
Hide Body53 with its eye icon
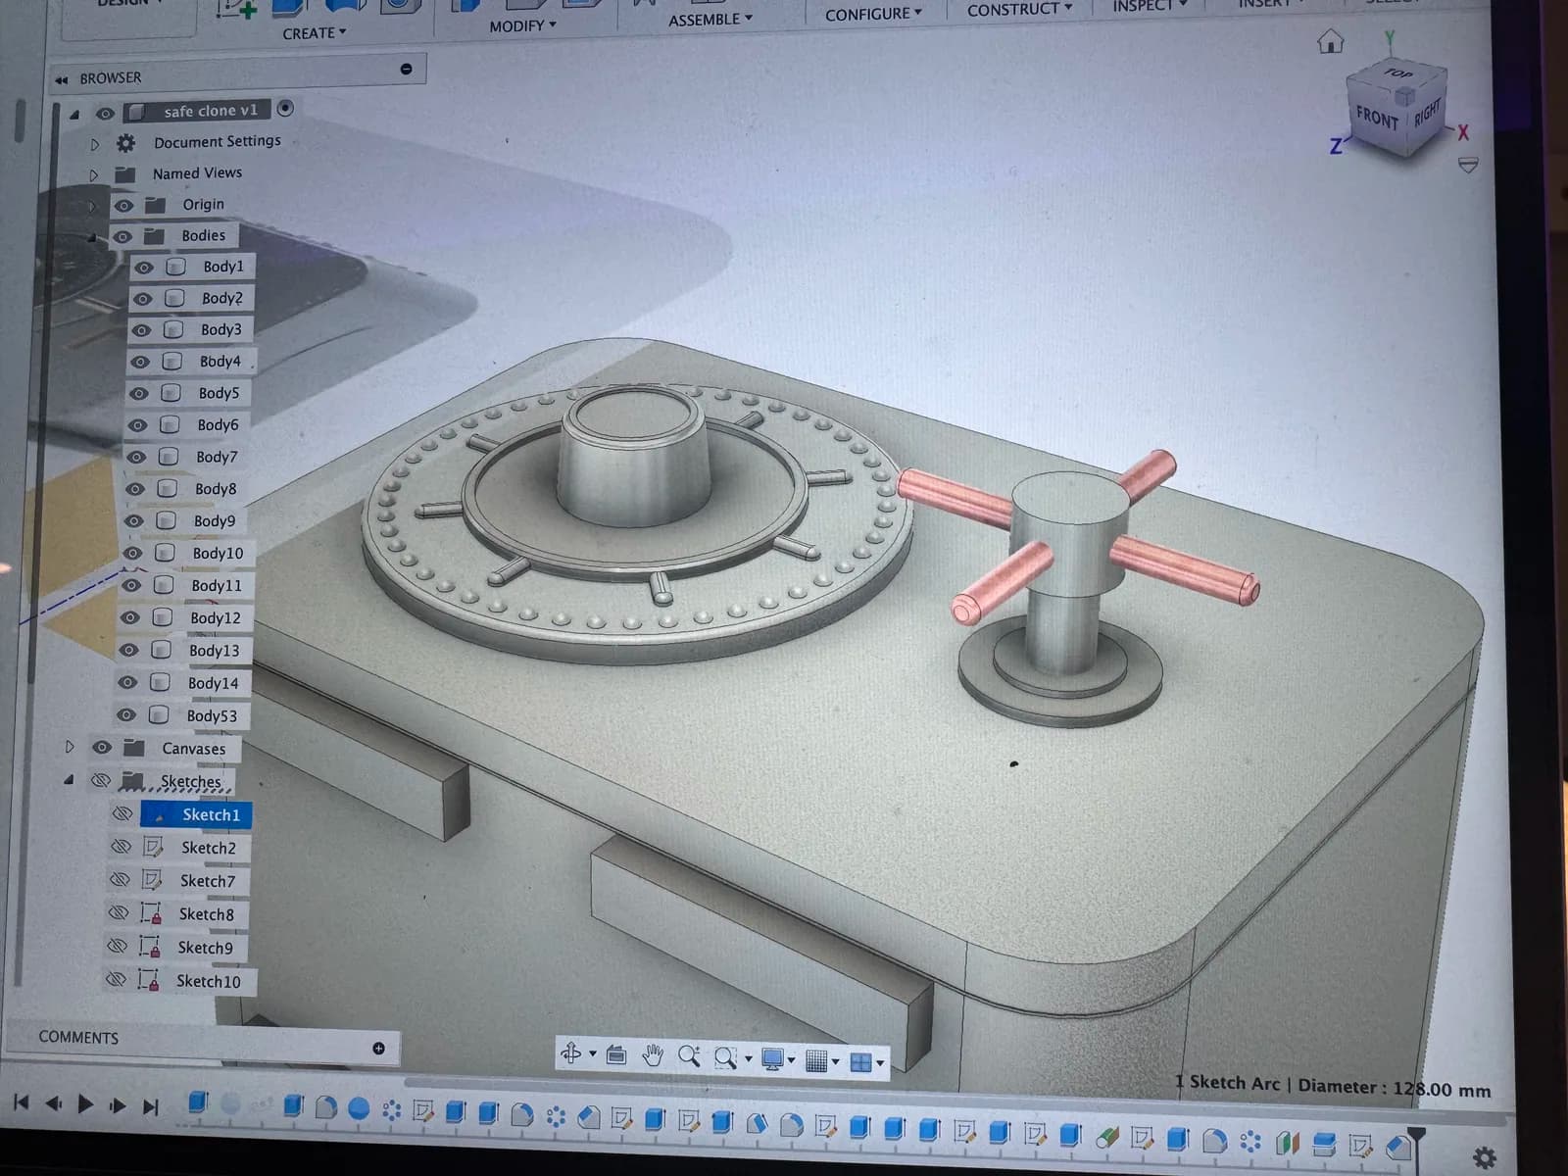[x=126, y=715]
